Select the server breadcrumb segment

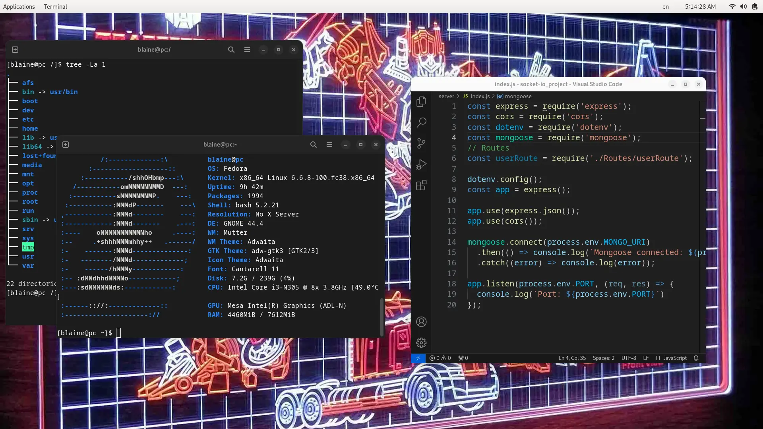(x=446, y=96)
